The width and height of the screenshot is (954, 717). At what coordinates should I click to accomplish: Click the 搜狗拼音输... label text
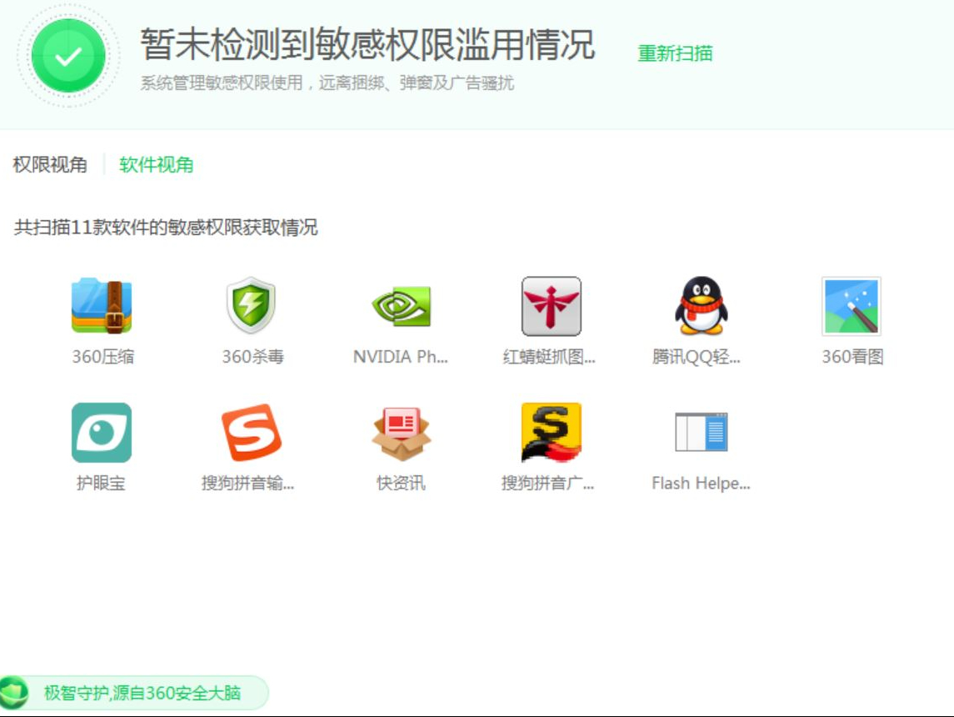click(247, 484)
